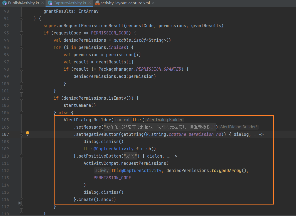Click the Kotlin file icon on CaptureActivity.kt

tap(50, 3)
